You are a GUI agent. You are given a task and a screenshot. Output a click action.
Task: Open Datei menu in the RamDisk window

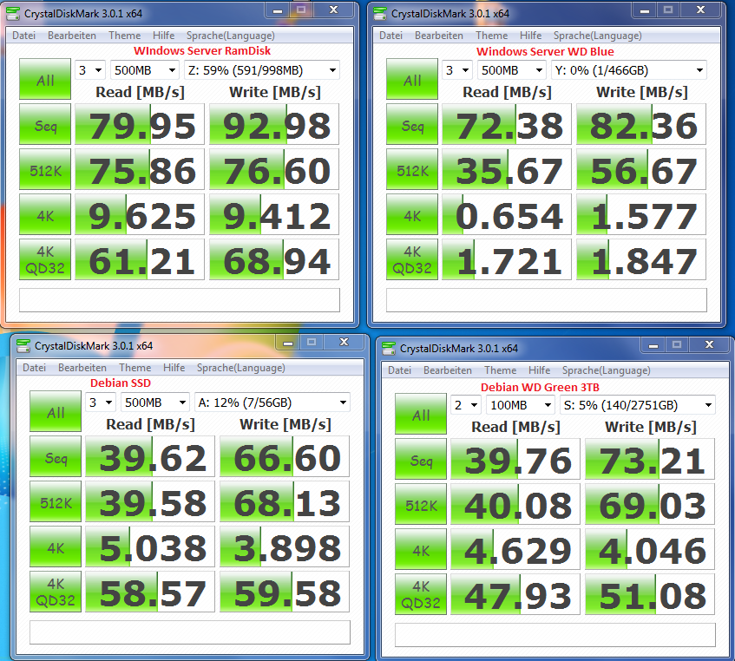point(24,36)
